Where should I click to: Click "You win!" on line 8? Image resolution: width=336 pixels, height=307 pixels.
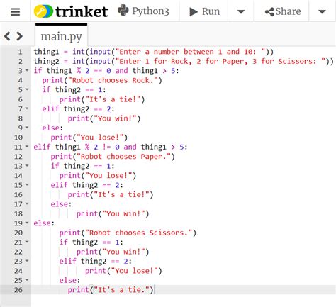pos(115,118)
